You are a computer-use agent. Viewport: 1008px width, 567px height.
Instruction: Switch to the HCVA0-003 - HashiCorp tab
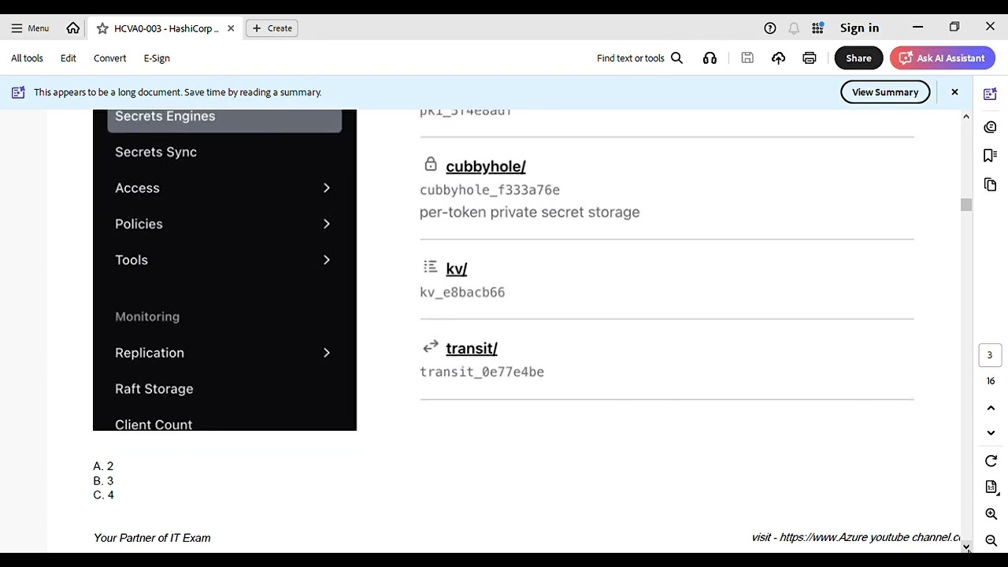tap(166, 28)
